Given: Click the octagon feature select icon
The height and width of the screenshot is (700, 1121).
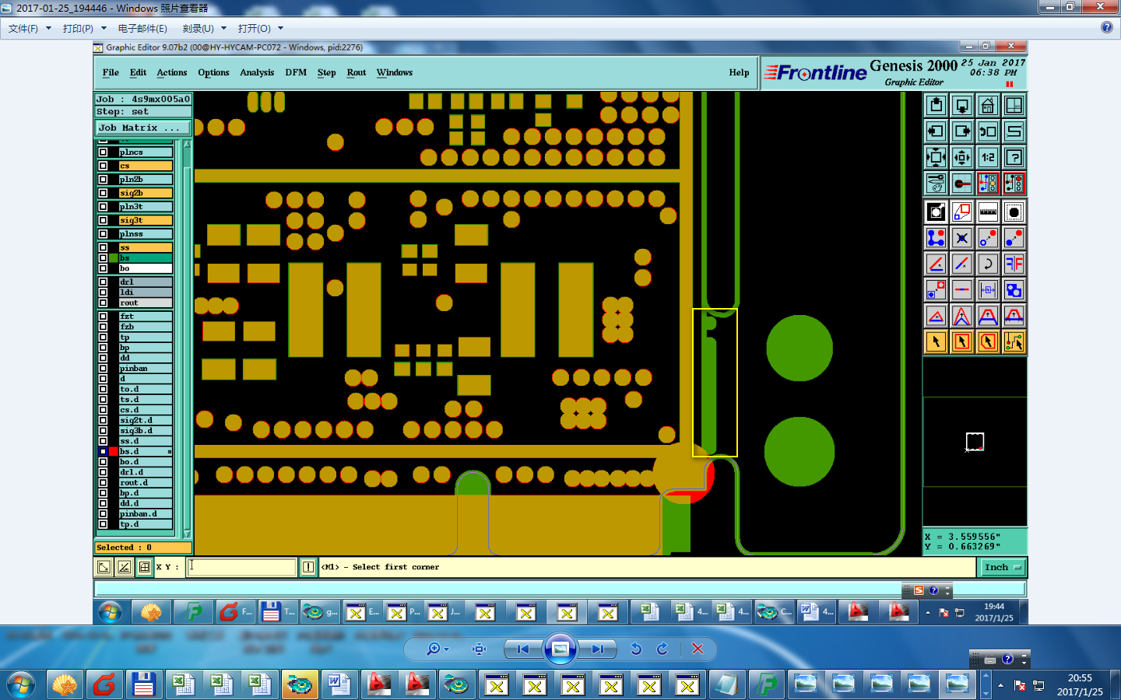Looking at the screenshot, I should coord(1014,212).
